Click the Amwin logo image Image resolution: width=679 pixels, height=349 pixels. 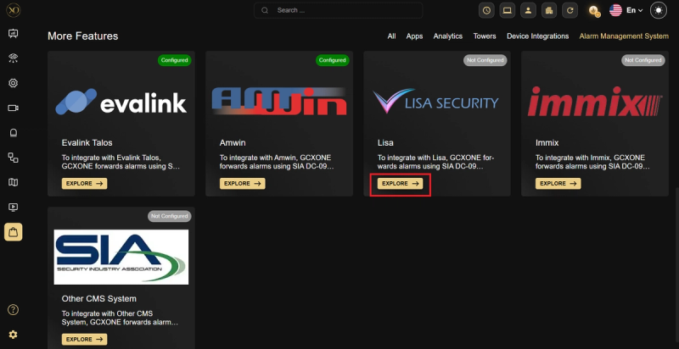[x=279, y=102]
